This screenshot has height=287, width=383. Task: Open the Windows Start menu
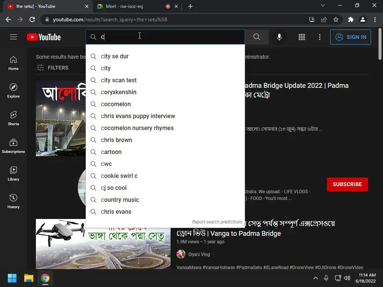pyautogui.click(x=12, y=278)
